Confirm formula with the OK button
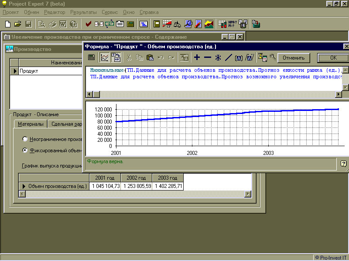This screenshot has width=349, height=261. tap(333, 58)
